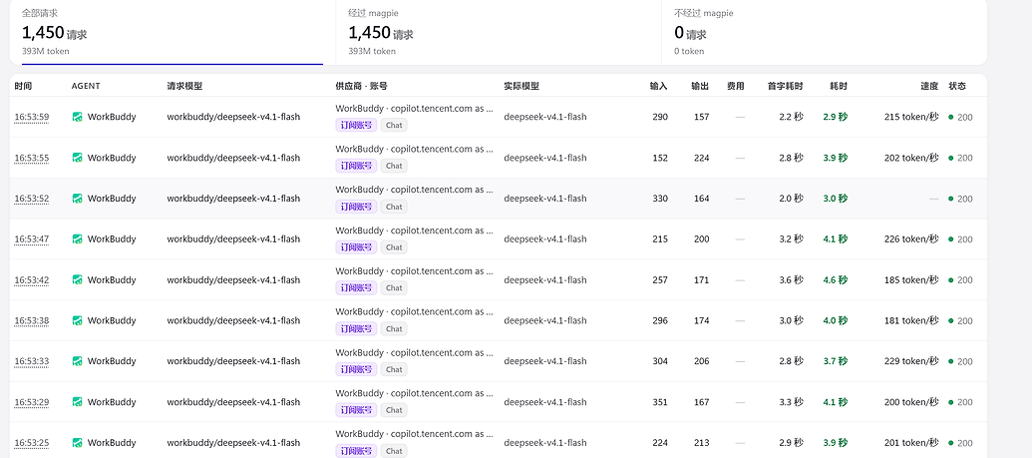Click the green status dot in 16:53:33 row
Viewport: 1032px width, 458px height.
(x=951, y=361)
